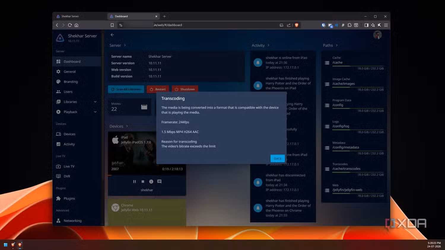Click the Scan All Libraries button
The width and height of the screenshot is (445, 250).
(126, 89)
